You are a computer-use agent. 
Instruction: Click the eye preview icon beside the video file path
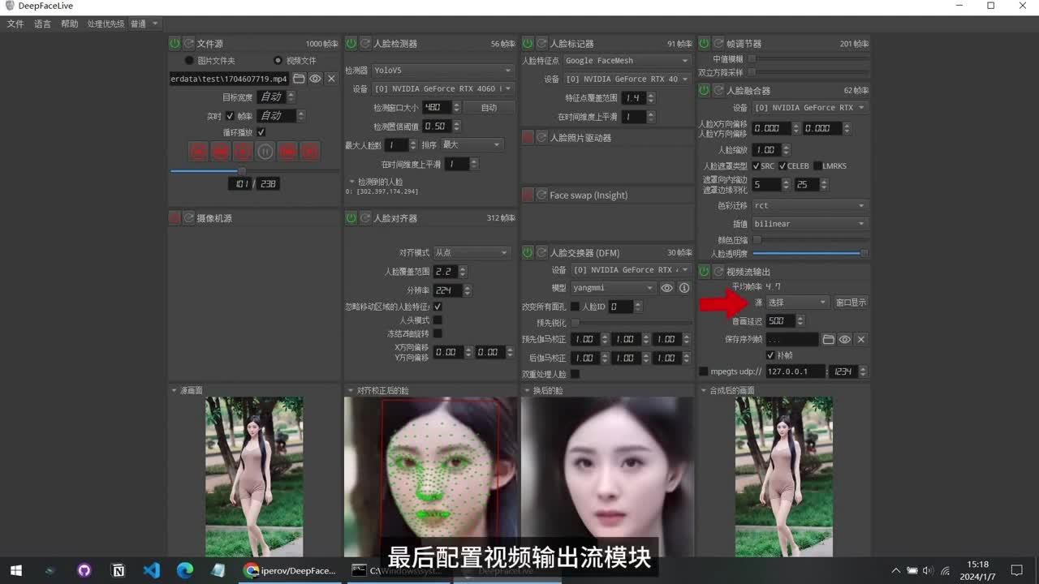[x=316, y=79]
